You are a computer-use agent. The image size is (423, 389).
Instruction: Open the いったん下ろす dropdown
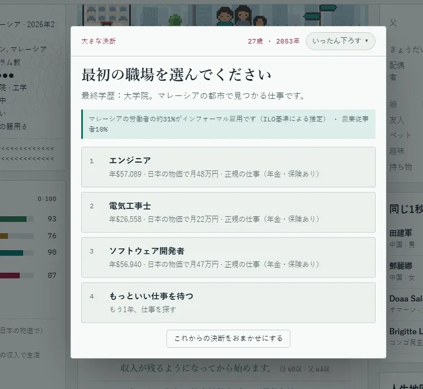(x=340, y=41)
